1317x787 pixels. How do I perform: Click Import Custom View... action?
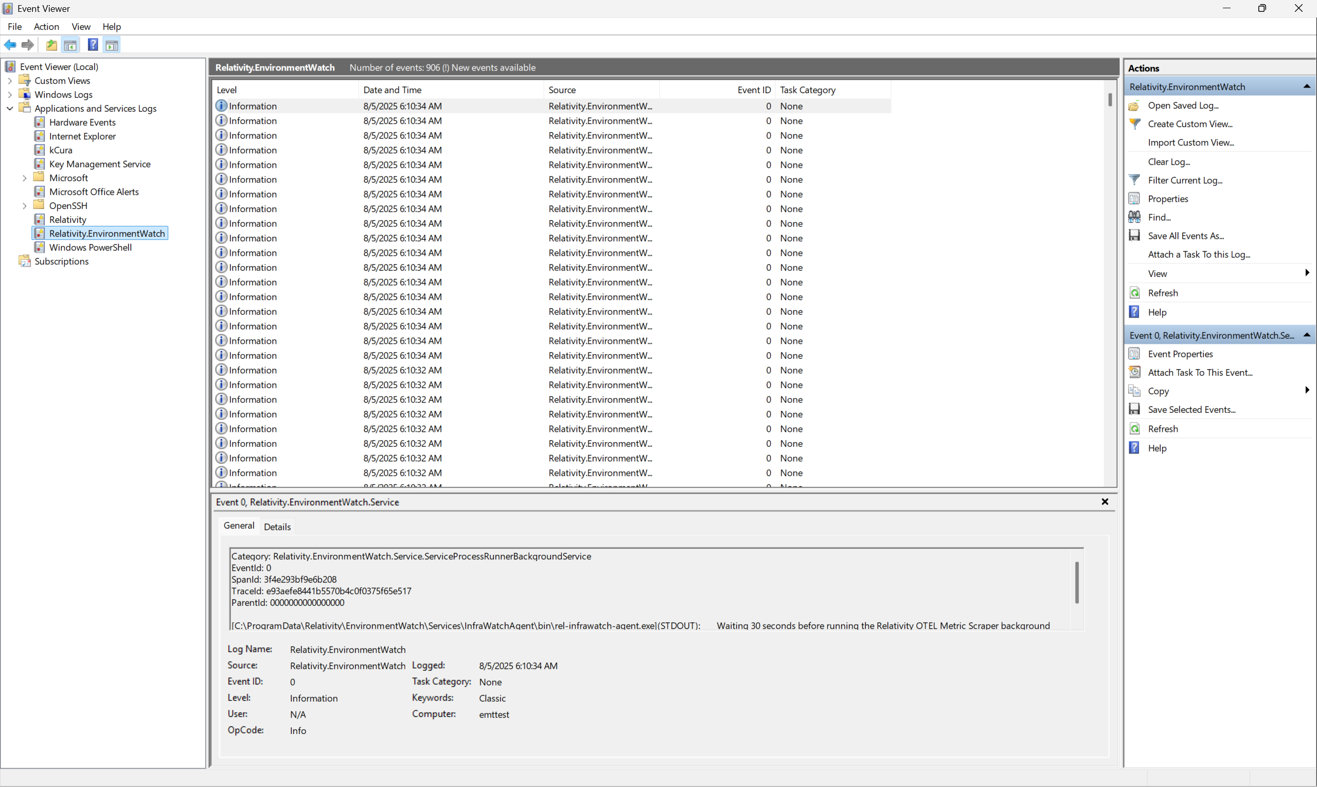(x=1191, y=142)
